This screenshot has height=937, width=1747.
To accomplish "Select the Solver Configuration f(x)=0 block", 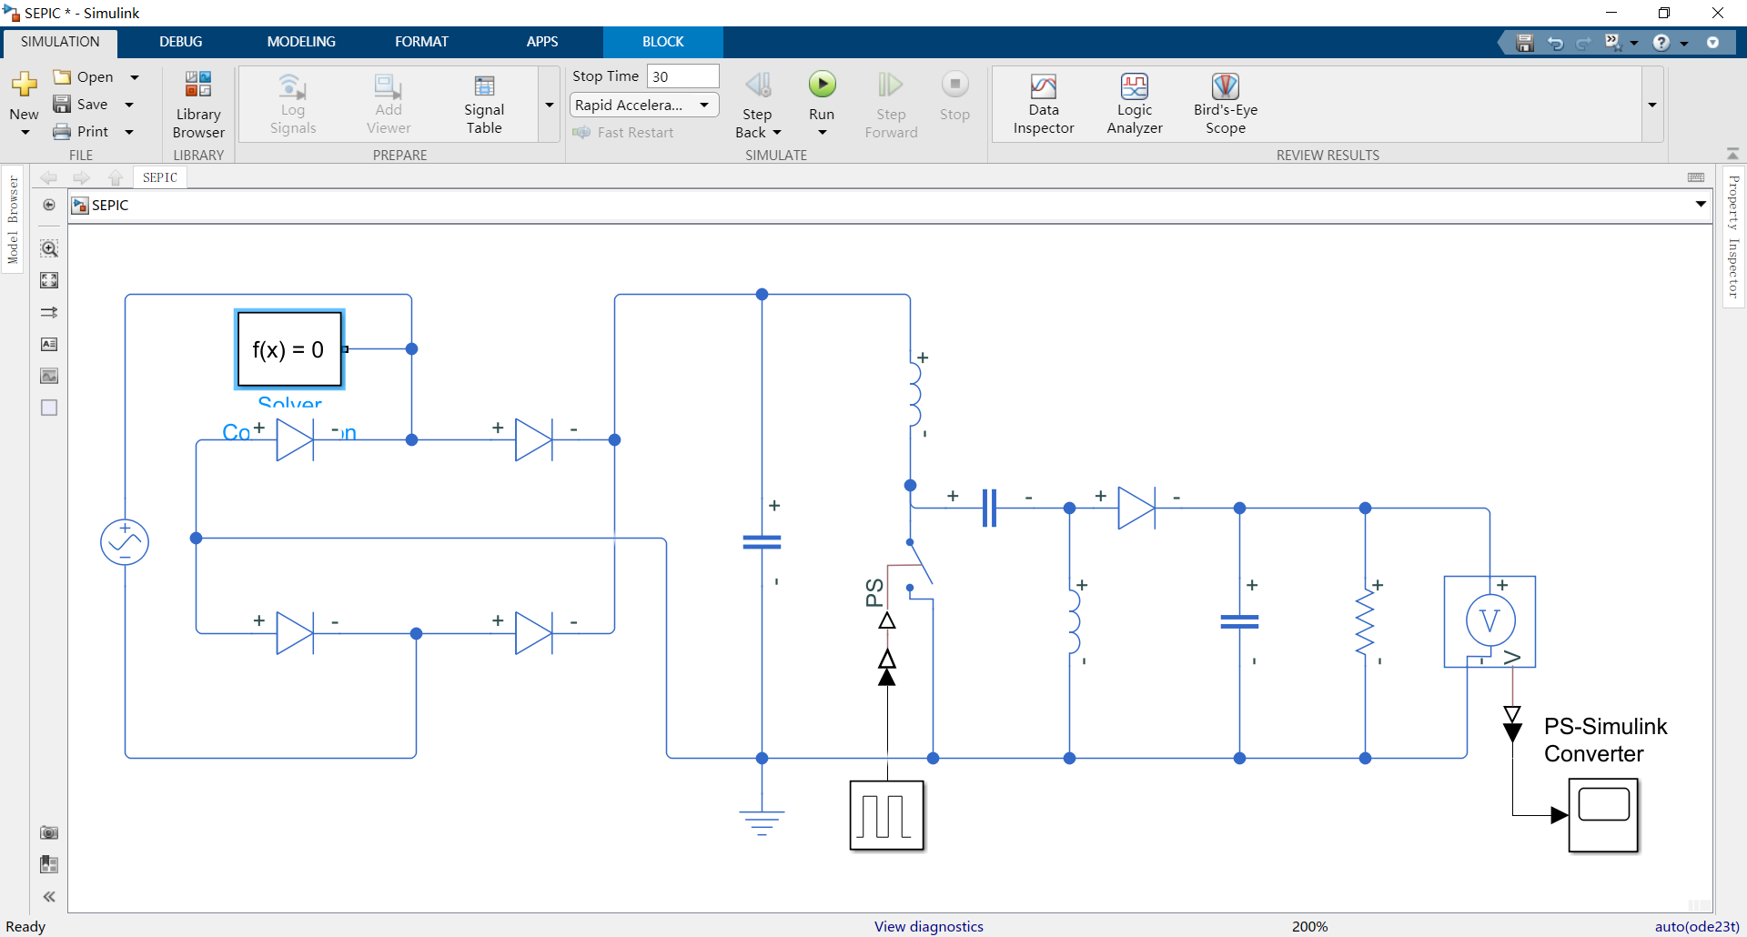I will pos(289,349).
